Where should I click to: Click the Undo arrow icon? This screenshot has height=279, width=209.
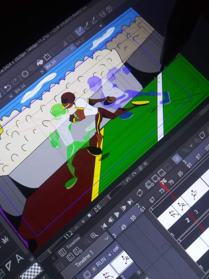coord(7,88)
